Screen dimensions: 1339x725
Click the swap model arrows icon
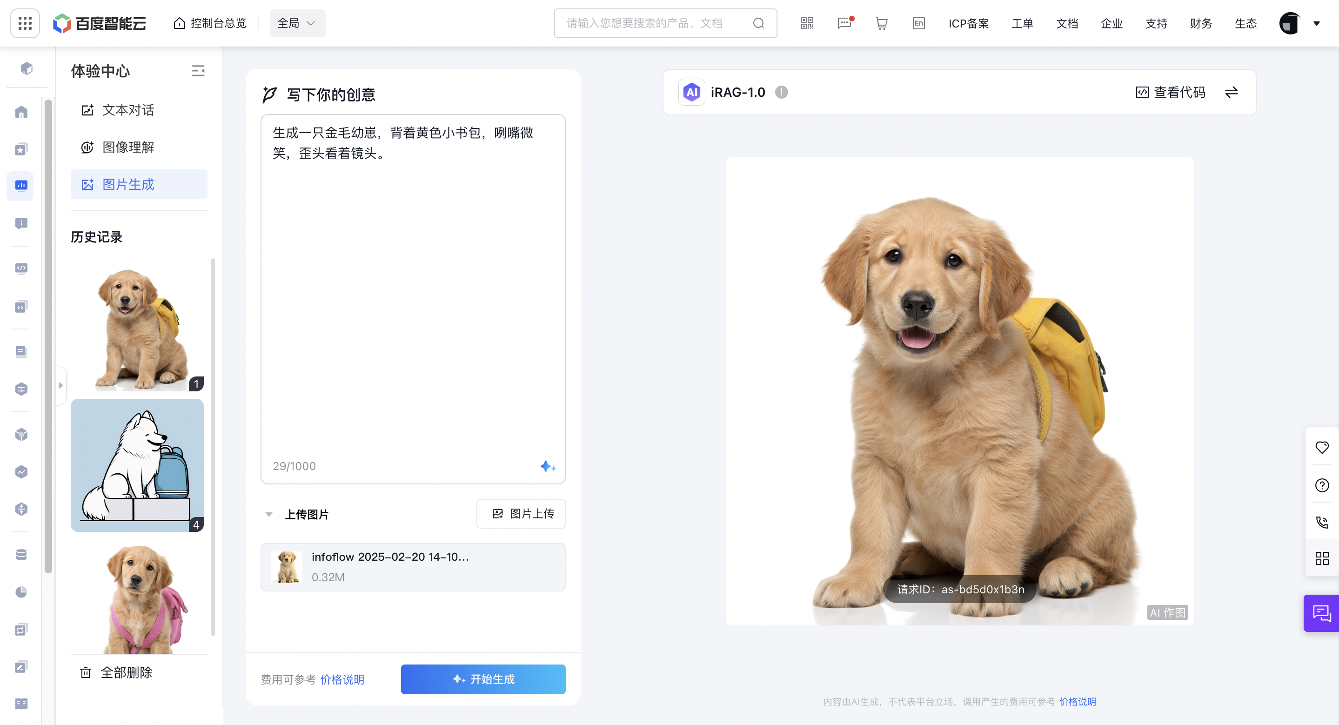tap(1231, 92)
